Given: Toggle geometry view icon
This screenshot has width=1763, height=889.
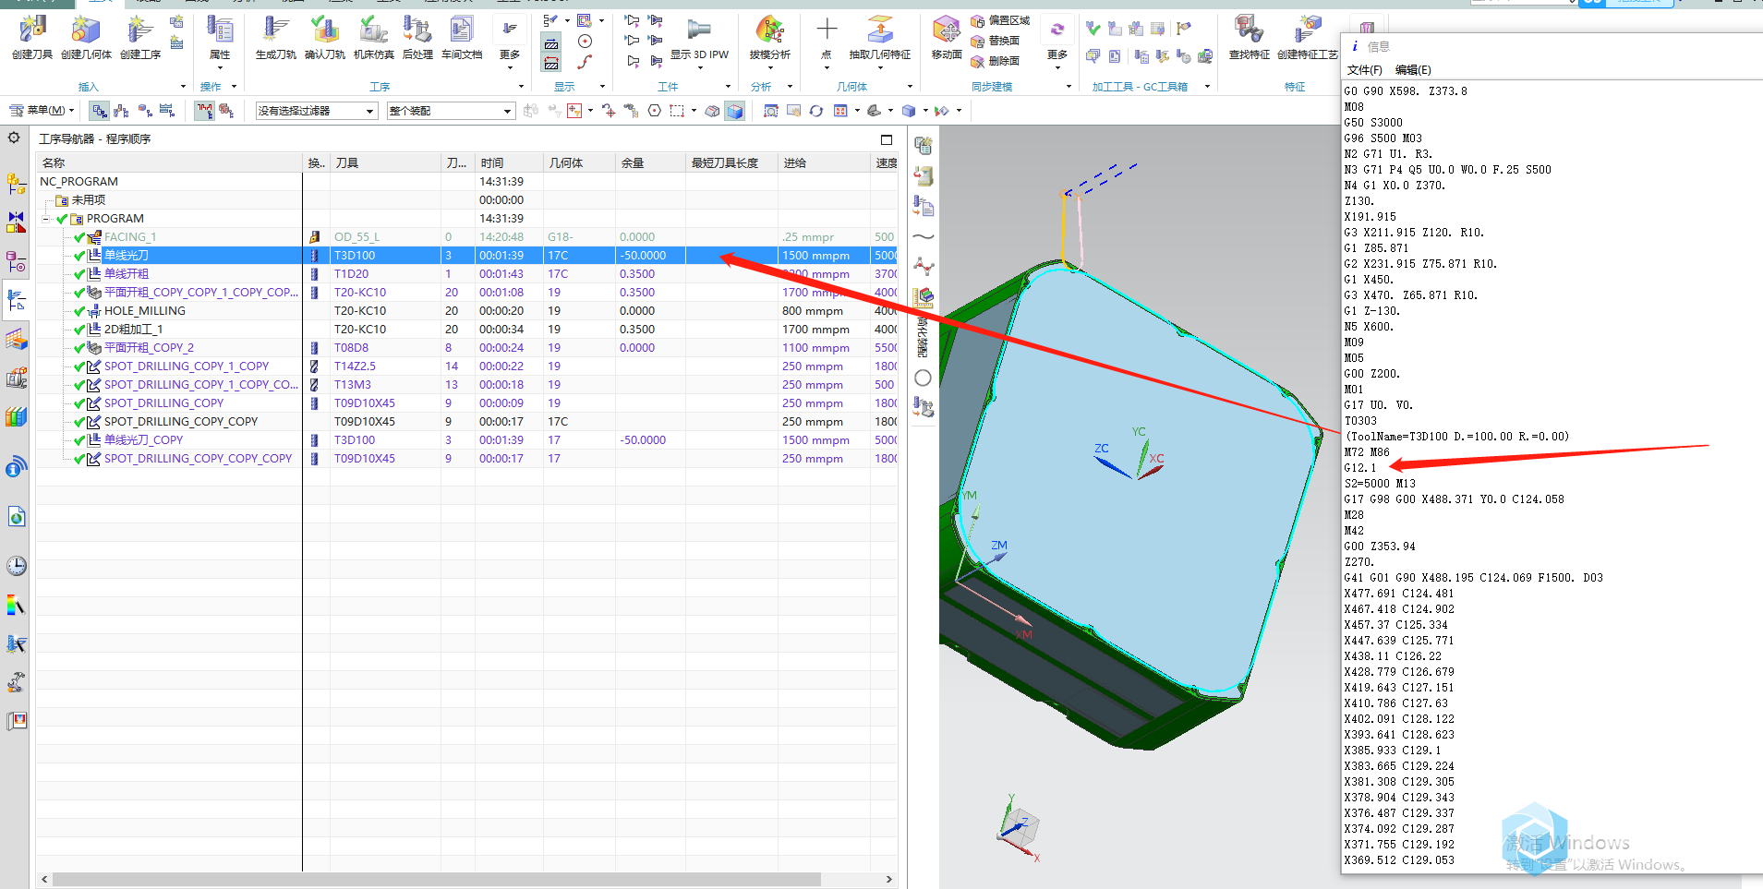Looking at the screenshot, I should (145, 111).
